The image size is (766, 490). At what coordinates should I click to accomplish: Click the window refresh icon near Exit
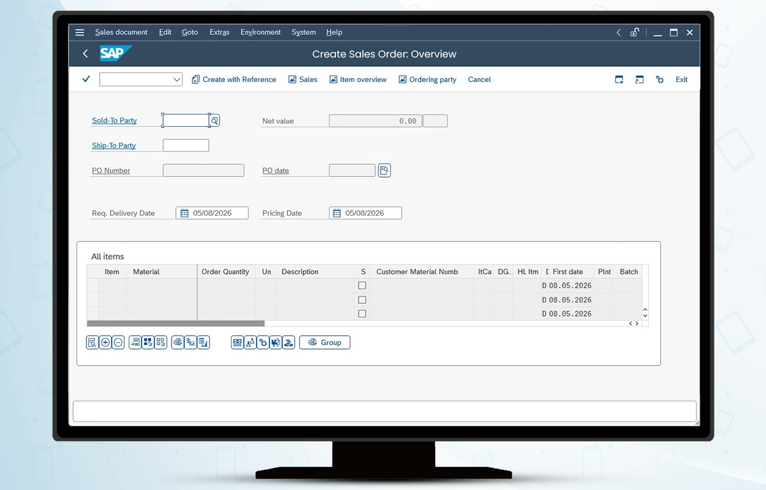tap(639, 80)
